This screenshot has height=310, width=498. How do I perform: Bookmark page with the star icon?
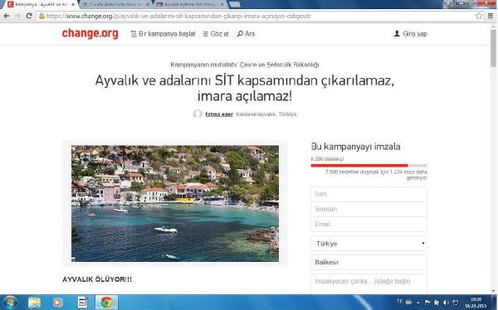[x=479, y=16]
